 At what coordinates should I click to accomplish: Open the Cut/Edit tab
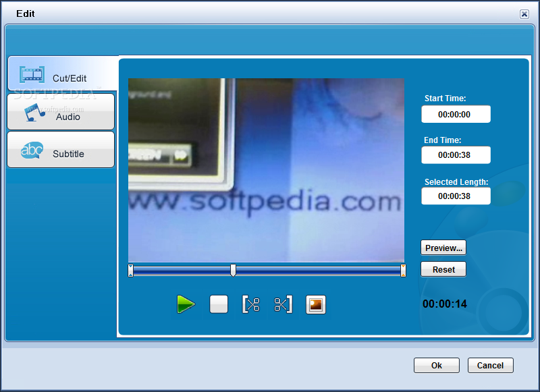[63, 74]
